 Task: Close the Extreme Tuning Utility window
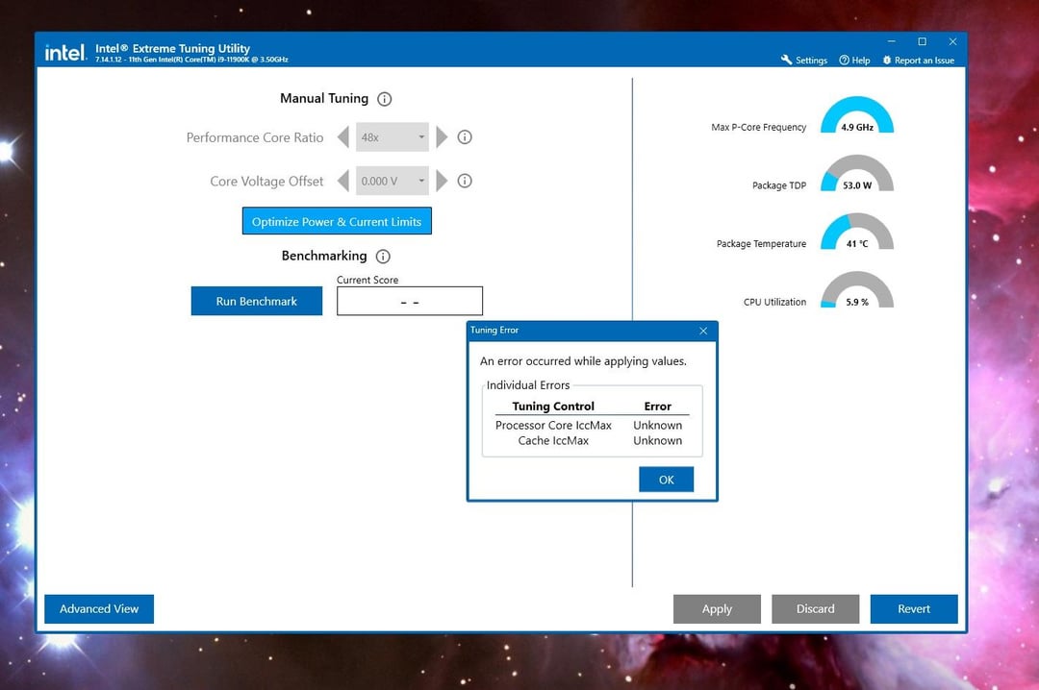pos(952,41)
